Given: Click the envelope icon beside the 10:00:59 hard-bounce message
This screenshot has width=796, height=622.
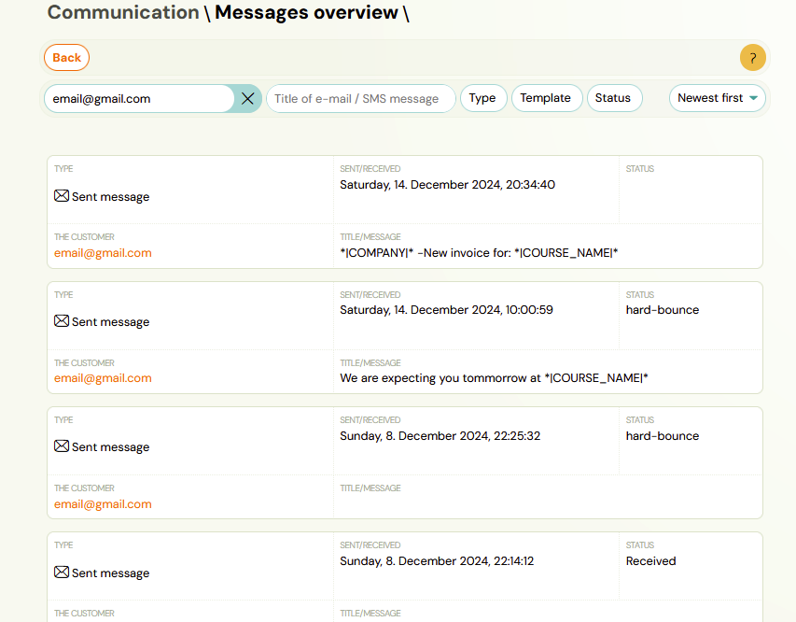Looking at the screenshot, I should 61,320.
